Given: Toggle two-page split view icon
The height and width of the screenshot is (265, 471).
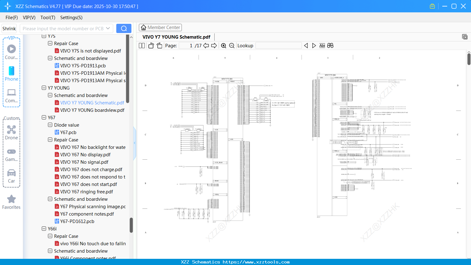Looking at the screenshot, I should click(x=142, y=46).
